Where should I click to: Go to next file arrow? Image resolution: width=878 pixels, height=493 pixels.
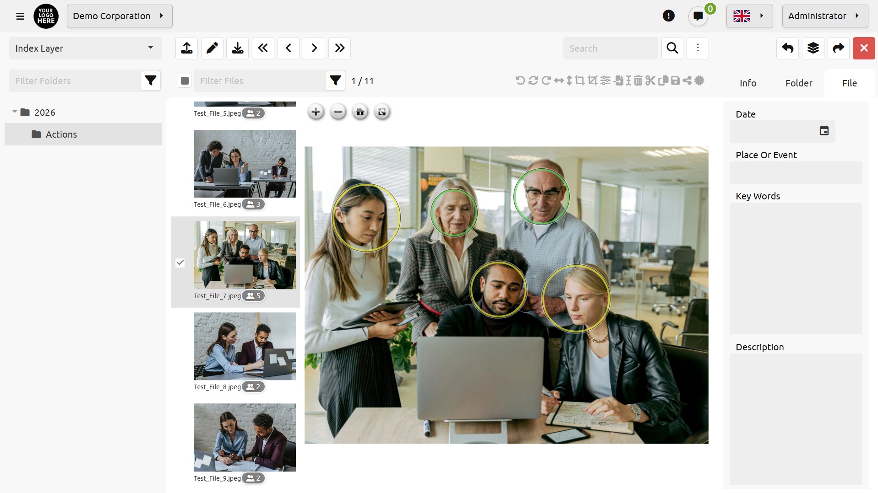(314, 48)
